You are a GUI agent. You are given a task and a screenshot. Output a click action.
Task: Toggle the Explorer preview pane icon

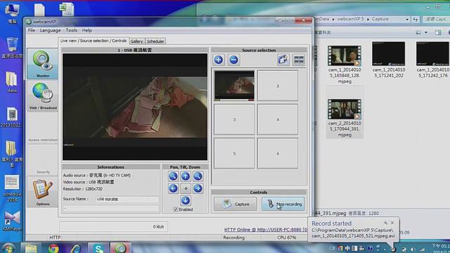tap(438, 32)
